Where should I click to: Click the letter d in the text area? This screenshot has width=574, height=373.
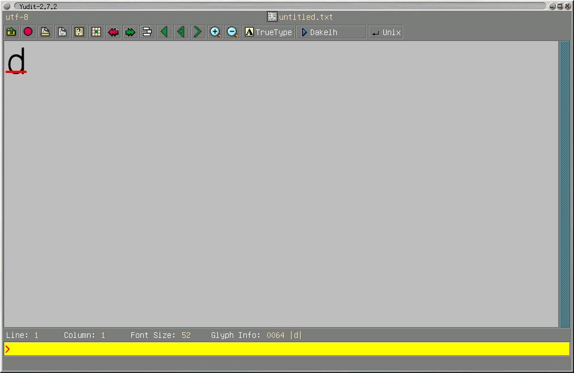pyautogui.click(x=16, y=61)
